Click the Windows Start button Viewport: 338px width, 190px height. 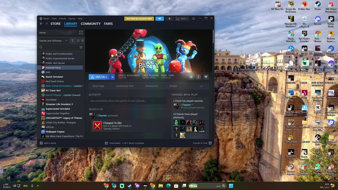[x=231, y=186]
